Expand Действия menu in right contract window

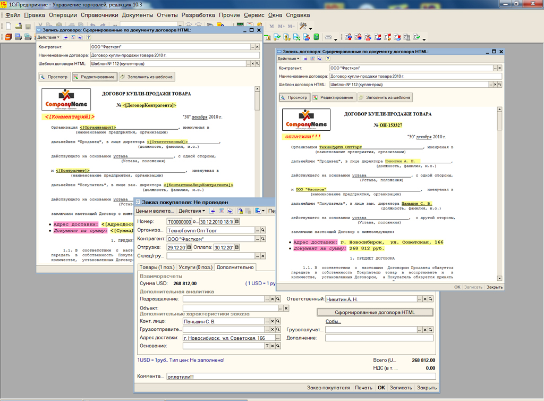[287, 59]
